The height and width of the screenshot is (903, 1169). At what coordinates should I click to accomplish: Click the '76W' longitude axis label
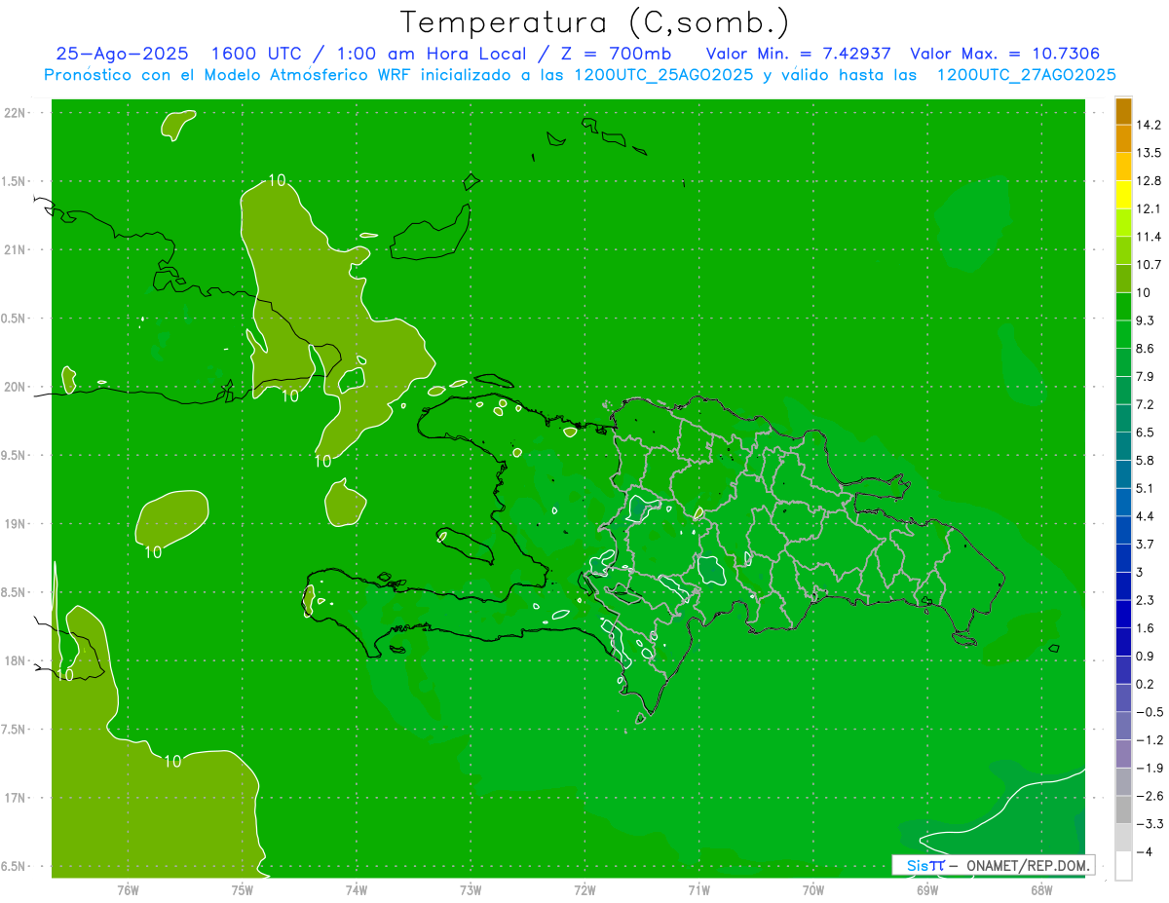point(128,889)
